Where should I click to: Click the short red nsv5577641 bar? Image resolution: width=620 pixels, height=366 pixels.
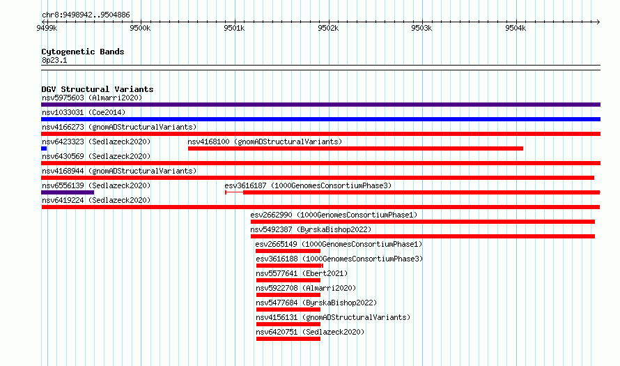(288, 280)
